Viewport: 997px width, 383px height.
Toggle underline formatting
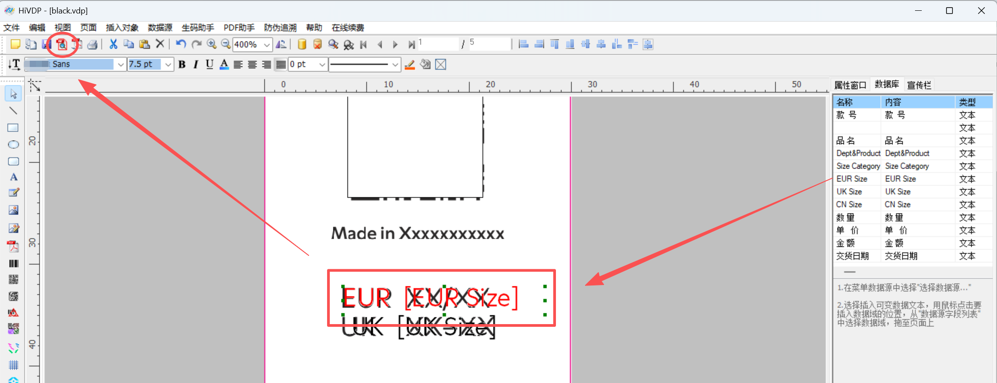(209, 65)
